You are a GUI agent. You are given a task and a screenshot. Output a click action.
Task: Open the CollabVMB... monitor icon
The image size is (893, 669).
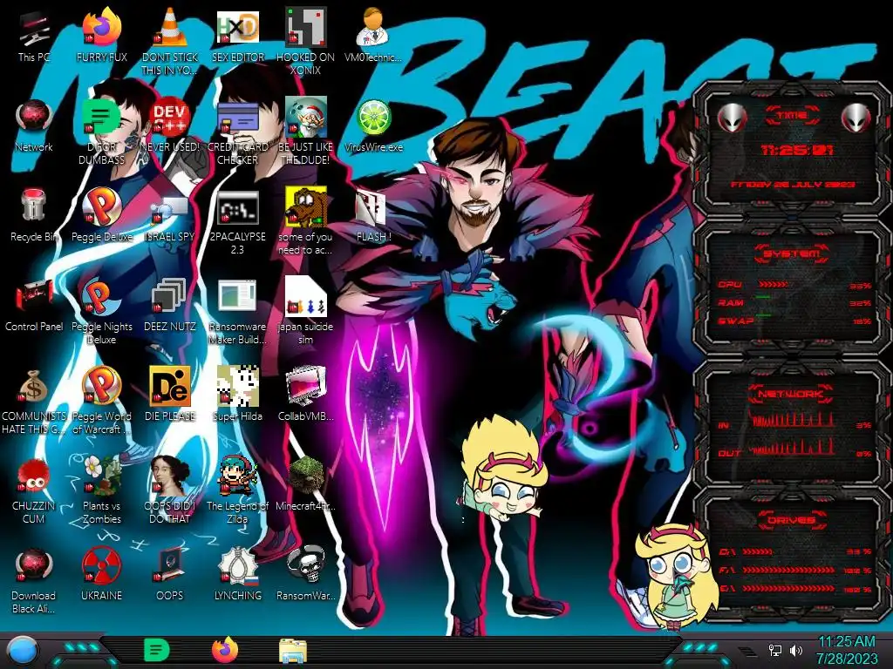click(x=305, y=395)
